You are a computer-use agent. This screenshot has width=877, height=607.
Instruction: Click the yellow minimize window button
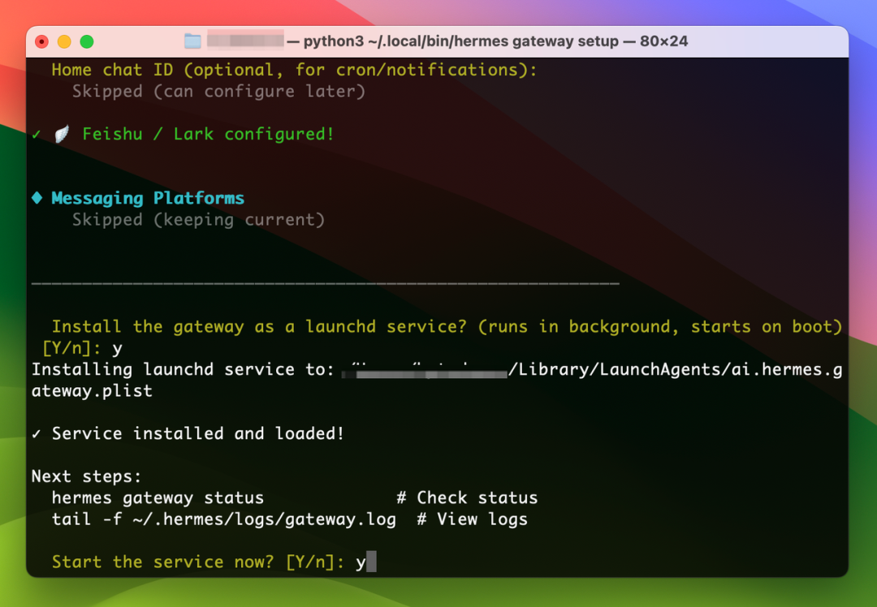click(x=64, y=41)
